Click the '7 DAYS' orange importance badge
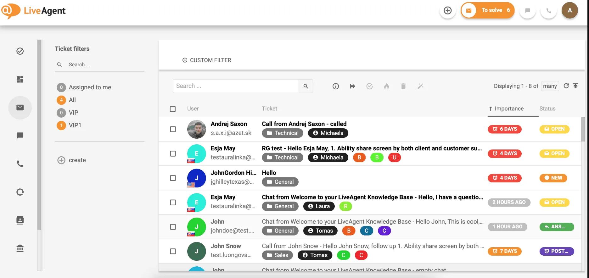The width and height of the screenshot is (589, 278). point(505,251)
